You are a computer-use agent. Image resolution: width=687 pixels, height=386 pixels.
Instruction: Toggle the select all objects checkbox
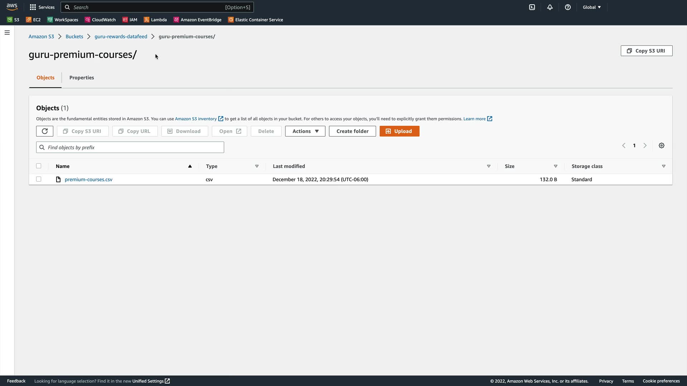pos(39,166)
